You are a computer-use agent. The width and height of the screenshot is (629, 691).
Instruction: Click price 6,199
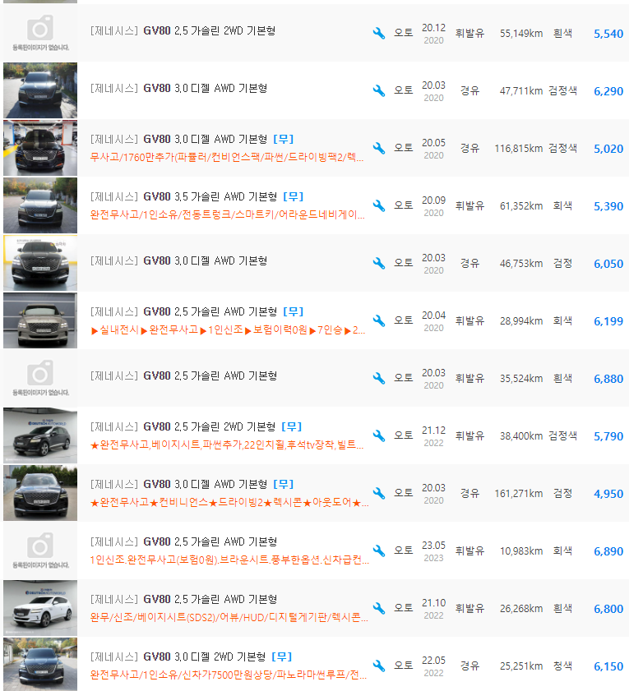(x=608, y=321)
